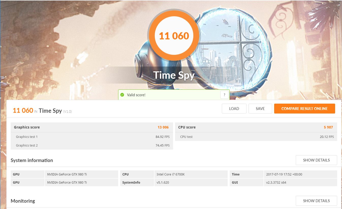Select the Graphics score 13 006 value
Viewport: 342px width, 209px height.
click(163, 127)
